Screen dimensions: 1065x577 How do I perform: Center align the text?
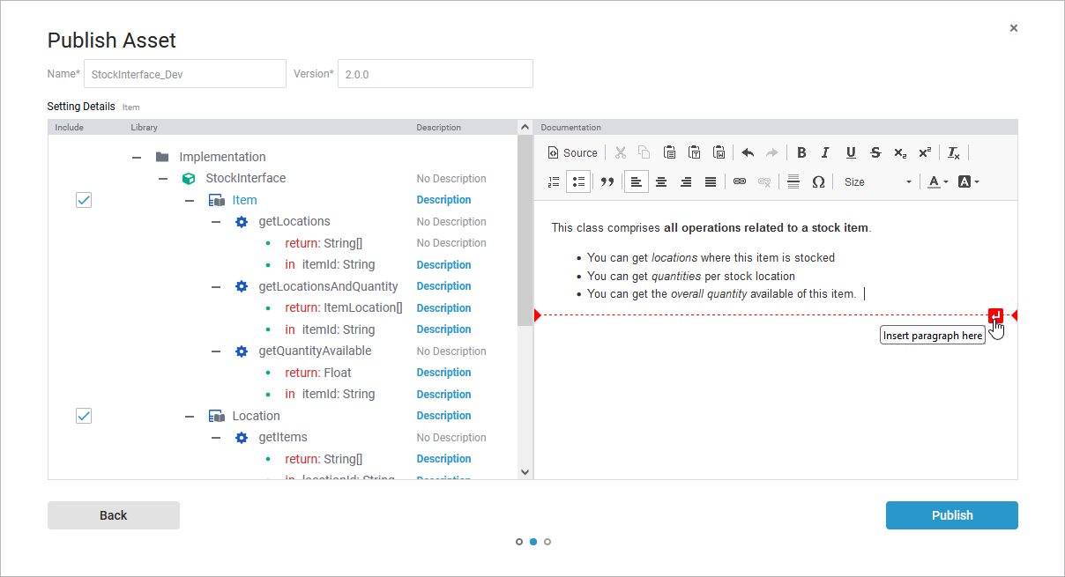coord(660,181)
